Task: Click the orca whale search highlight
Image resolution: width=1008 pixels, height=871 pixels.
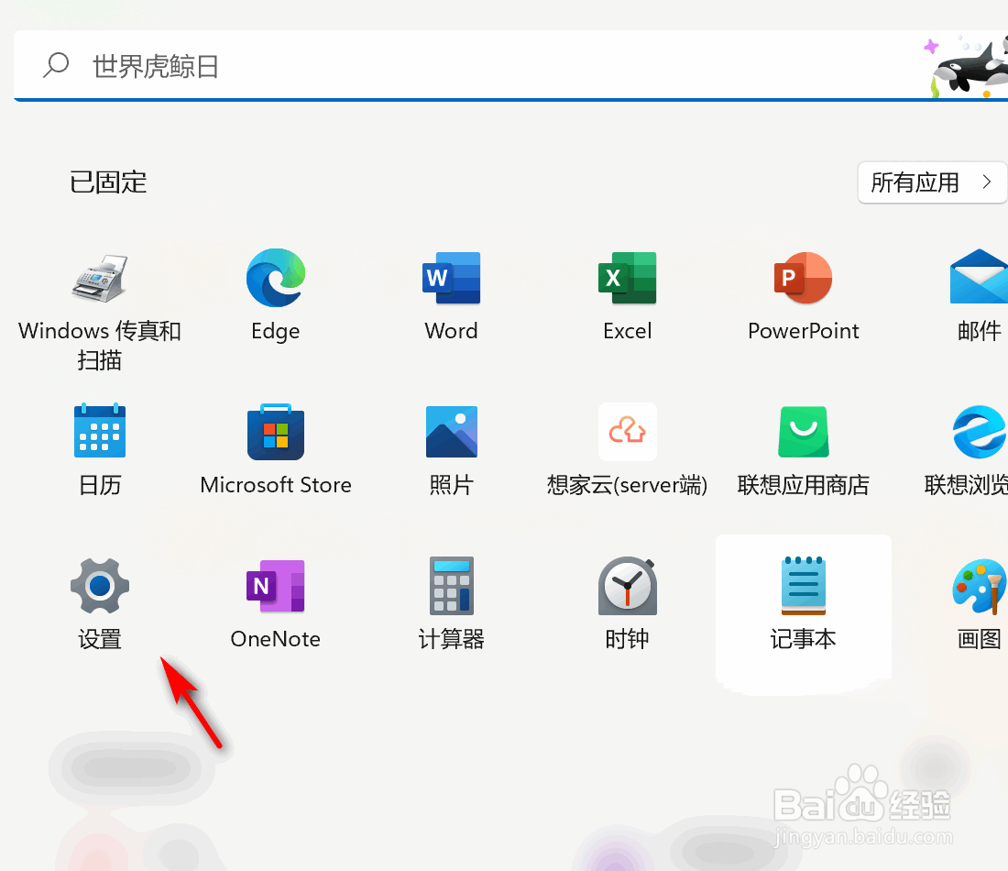Action: tap(968, 66)
